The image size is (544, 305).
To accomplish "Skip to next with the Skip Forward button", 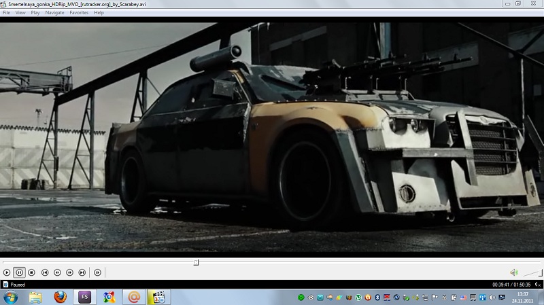I will pyautogui.click(x=82, y=273).
